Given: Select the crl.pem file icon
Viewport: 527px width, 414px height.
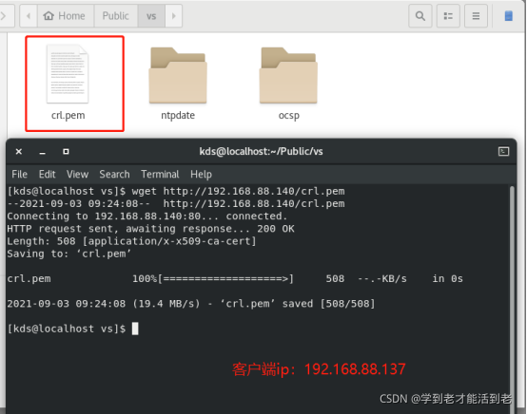Looking at the screenshot, I should coord(68,74).
